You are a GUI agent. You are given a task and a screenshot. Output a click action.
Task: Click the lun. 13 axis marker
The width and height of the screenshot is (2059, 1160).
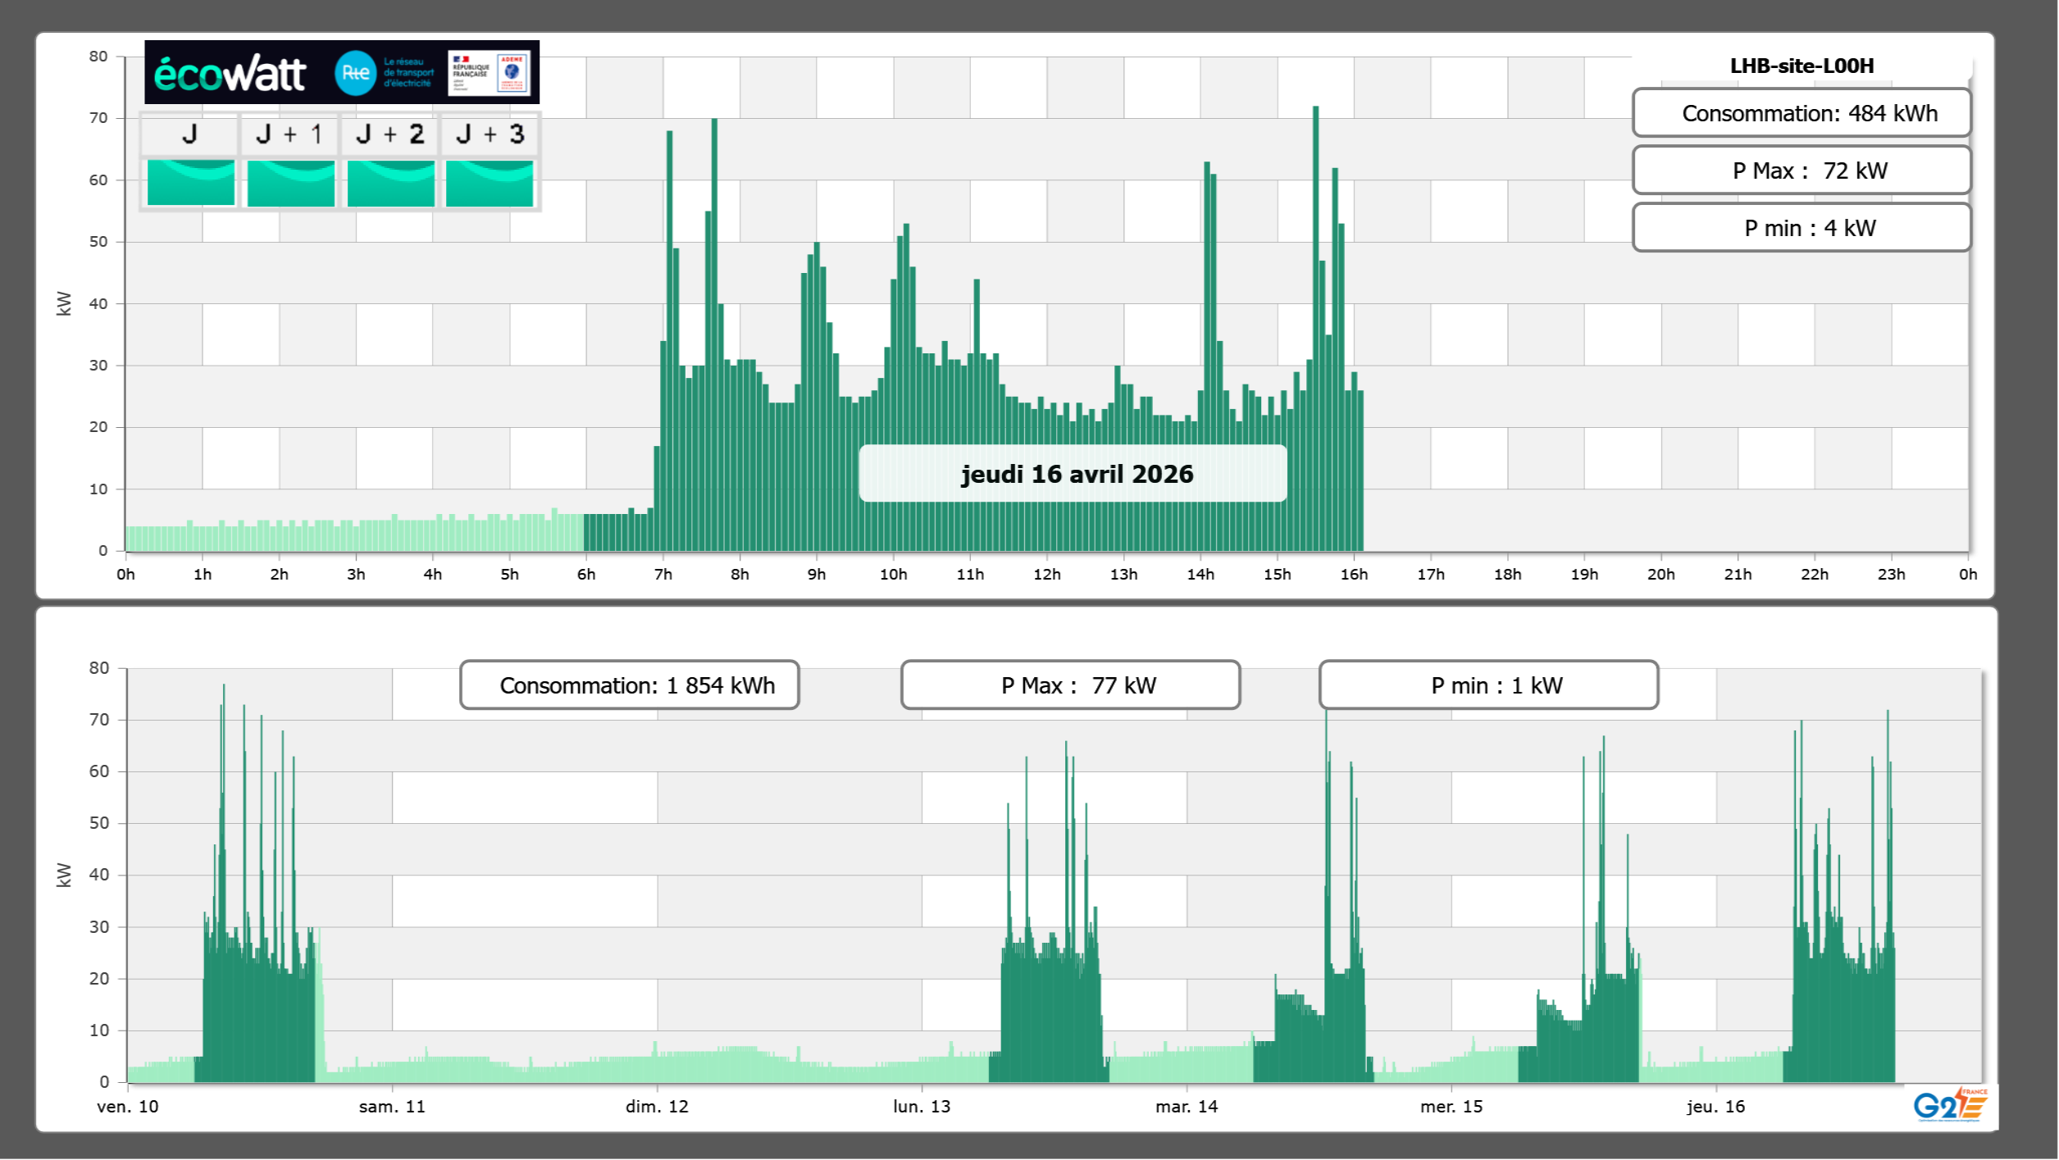coord(922,1106)
